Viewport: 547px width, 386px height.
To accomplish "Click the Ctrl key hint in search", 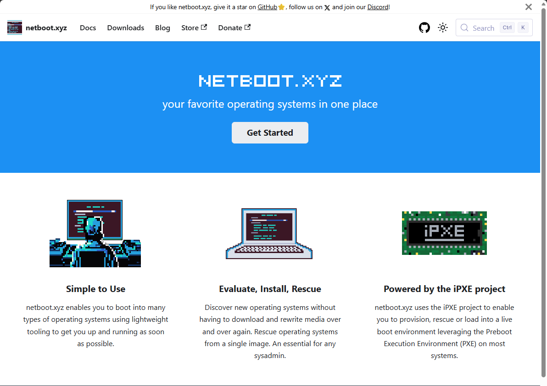I will click(x=507, y=28).
